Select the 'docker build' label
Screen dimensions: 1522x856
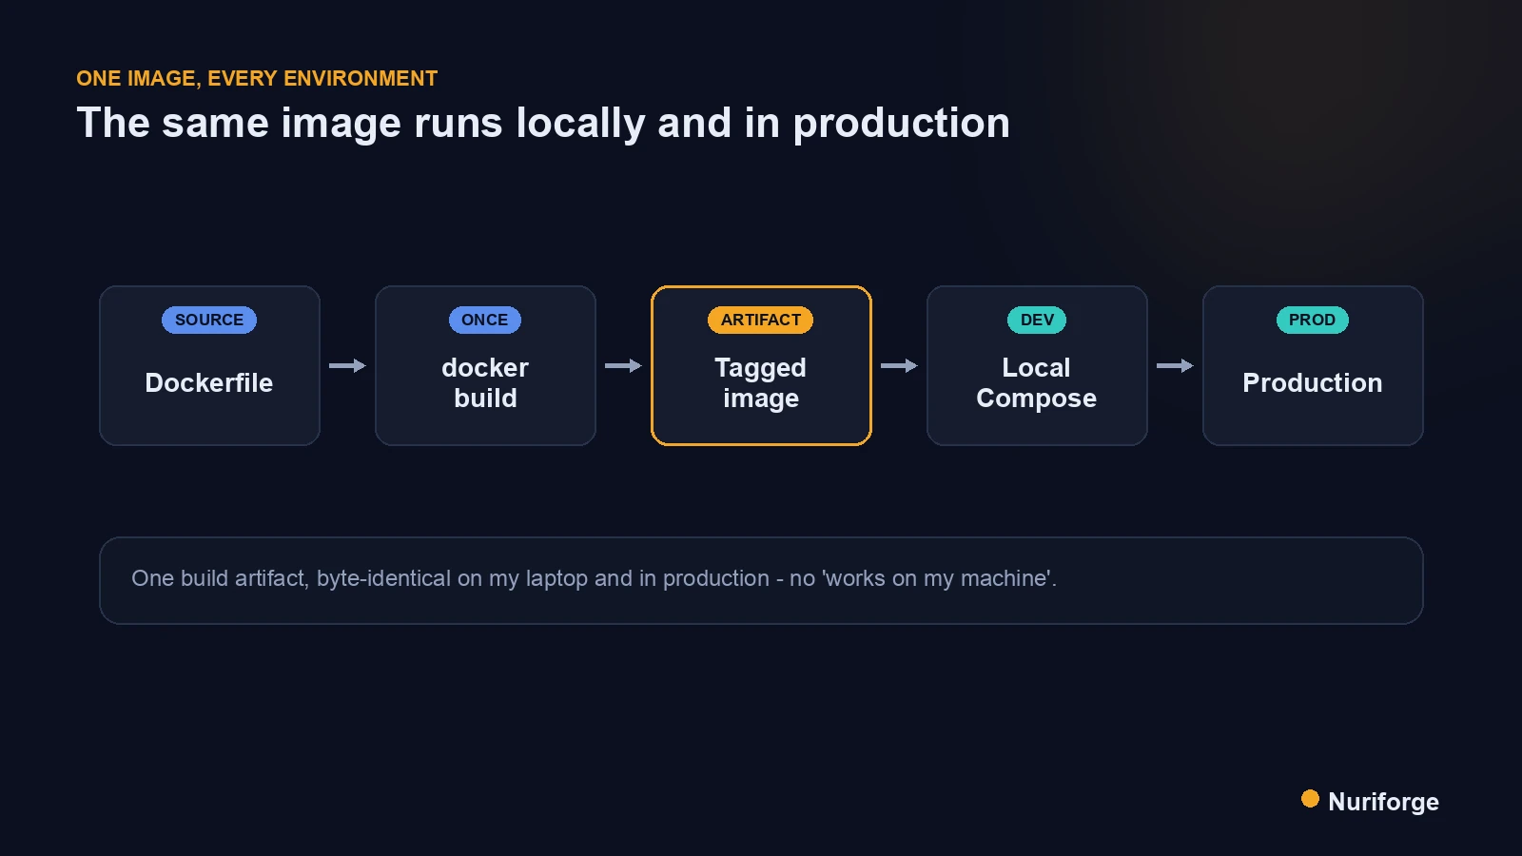click(485, 382)
